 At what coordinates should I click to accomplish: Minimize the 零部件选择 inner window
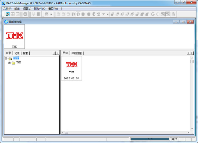tap(176, 22)
